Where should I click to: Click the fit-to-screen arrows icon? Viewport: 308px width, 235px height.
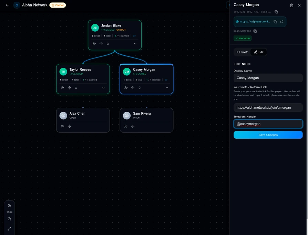click(x=9, y=228)
